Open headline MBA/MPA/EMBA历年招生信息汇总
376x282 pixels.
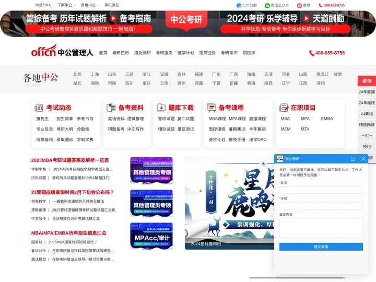(x=68, y=233)
